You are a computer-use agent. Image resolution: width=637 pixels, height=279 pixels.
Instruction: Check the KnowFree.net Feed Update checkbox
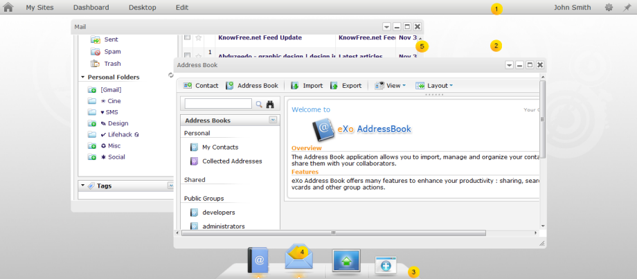pos(188,37)
